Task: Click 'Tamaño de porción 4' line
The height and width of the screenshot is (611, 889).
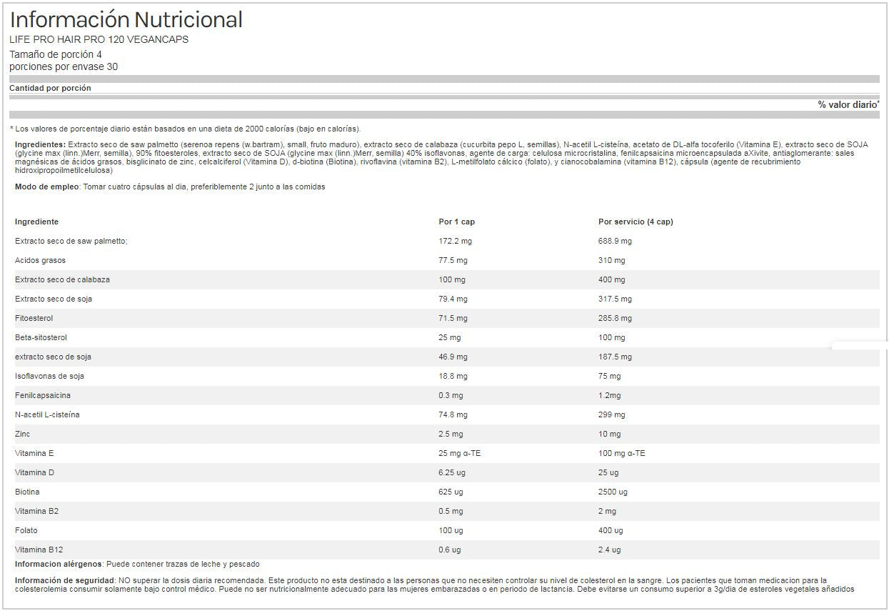Action: tap(56, 54)
